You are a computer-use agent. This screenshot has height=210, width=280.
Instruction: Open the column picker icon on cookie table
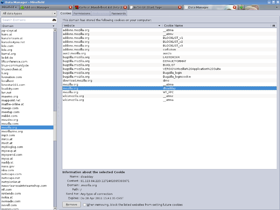[x=274, y=26]
